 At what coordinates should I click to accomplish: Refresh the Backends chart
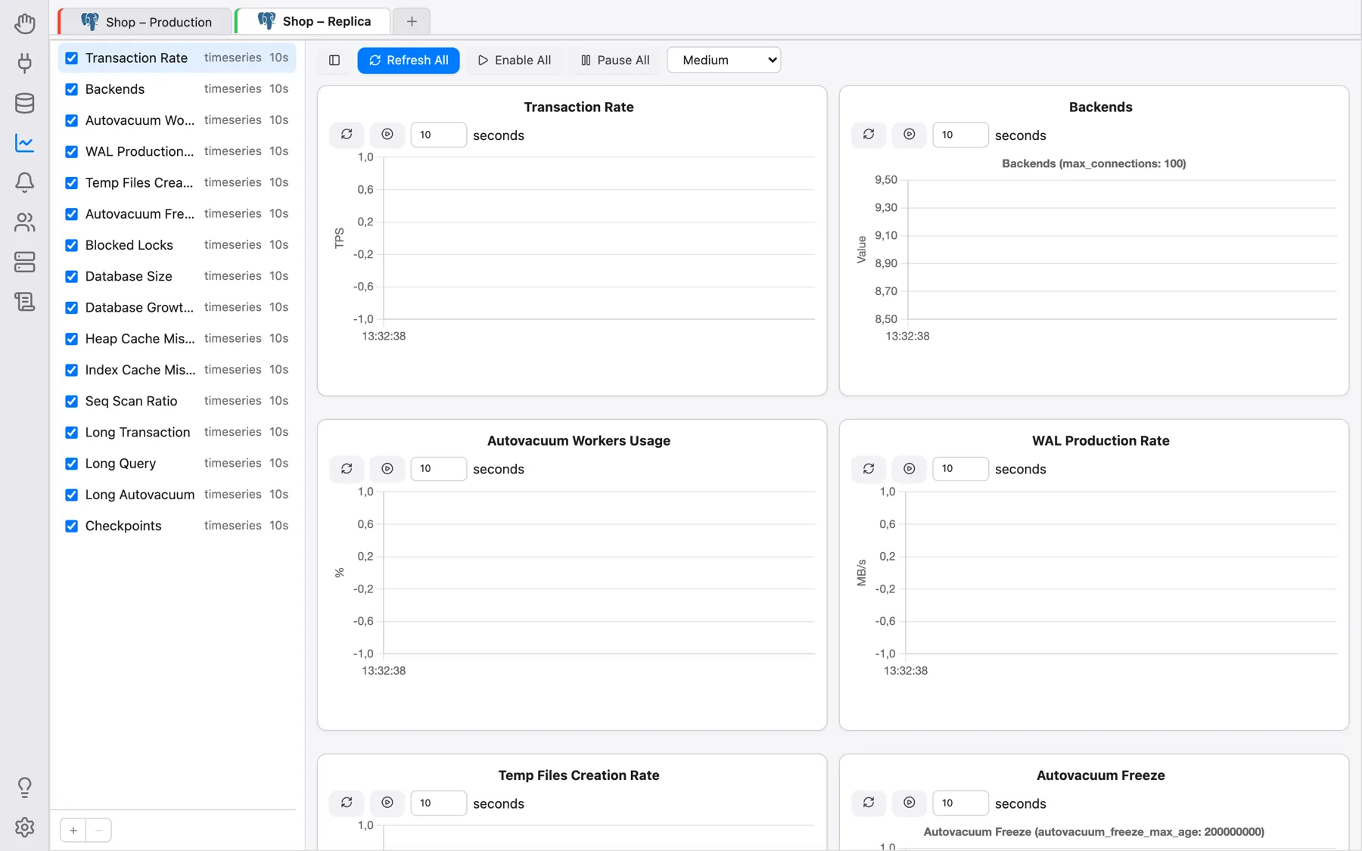869,135
